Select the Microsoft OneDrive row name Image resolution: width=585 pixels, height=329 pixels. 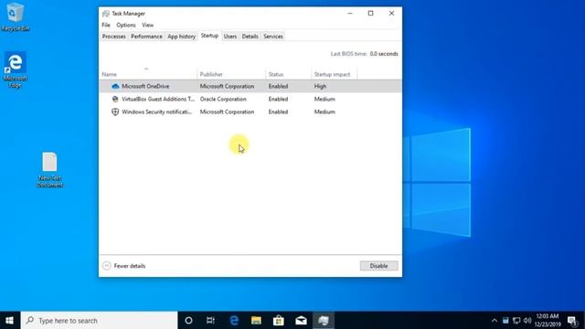pyautogui.click(x=145, y=86)
